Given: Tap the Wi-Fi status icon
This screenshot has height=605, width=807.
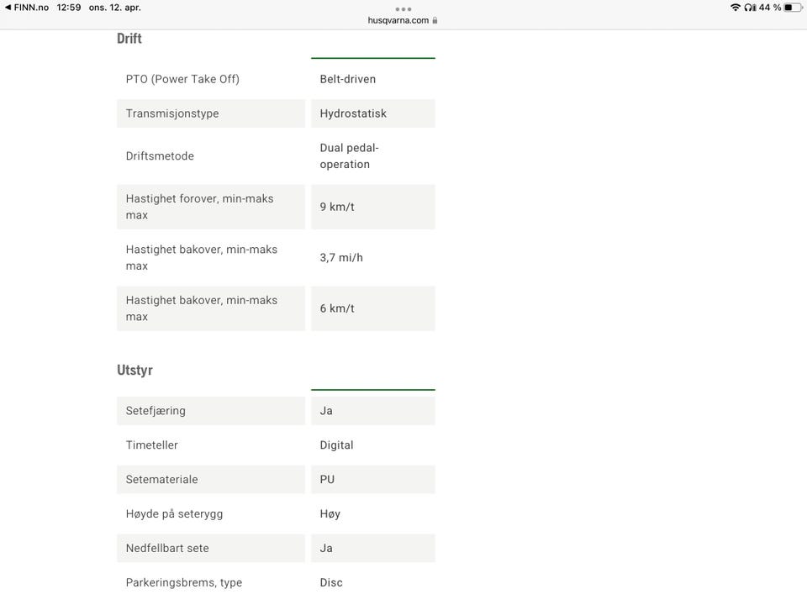Looking at the screenshot, I should click(x=736, y=8).
